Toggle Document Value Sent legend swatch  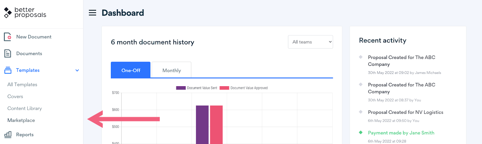pyautogui.click(x=181, y=88)
